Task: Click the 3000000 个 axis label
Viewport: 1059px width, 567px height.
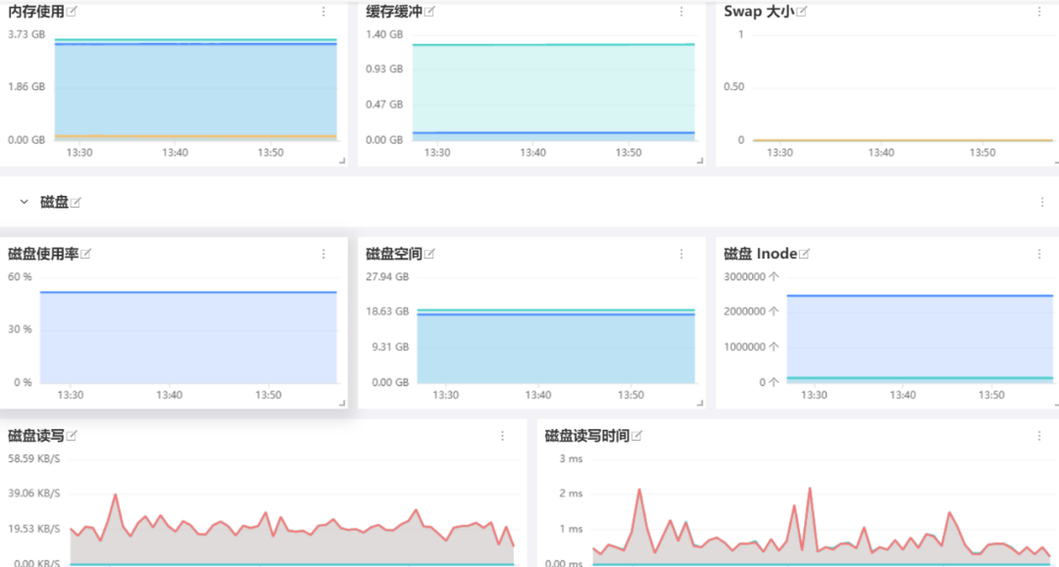Action: [x=751, y=276]
